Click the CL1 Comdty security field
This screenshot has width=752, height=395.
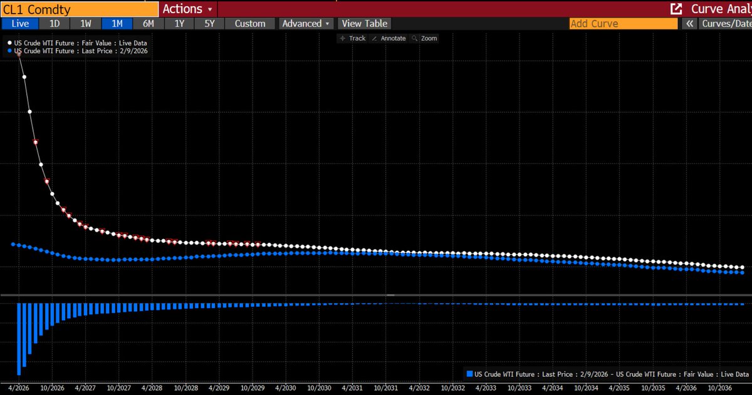[80, 9]
